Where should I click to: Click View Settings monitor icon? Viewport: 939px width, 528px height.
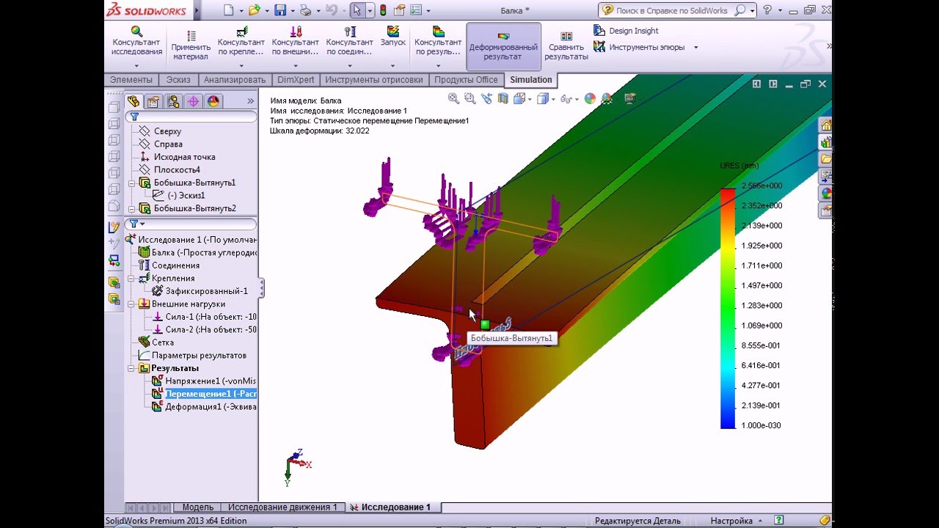[x=631, y=98]
